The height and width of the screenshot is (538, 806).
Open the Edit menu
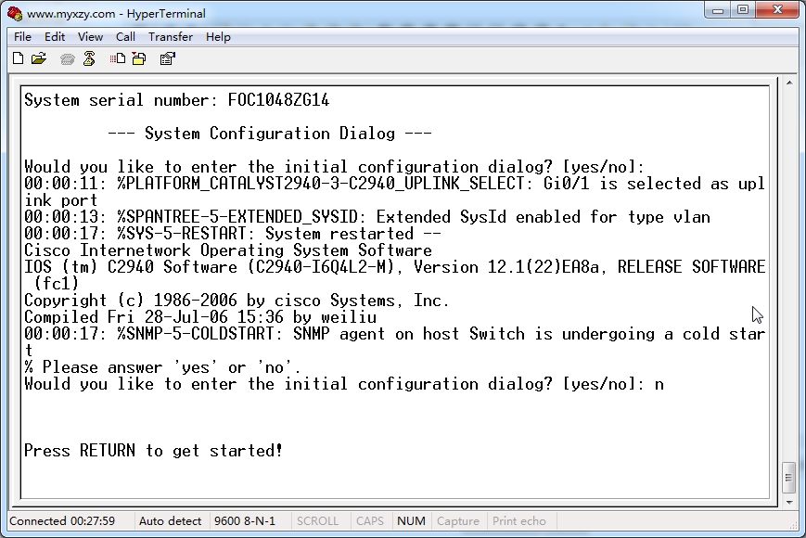55,37
